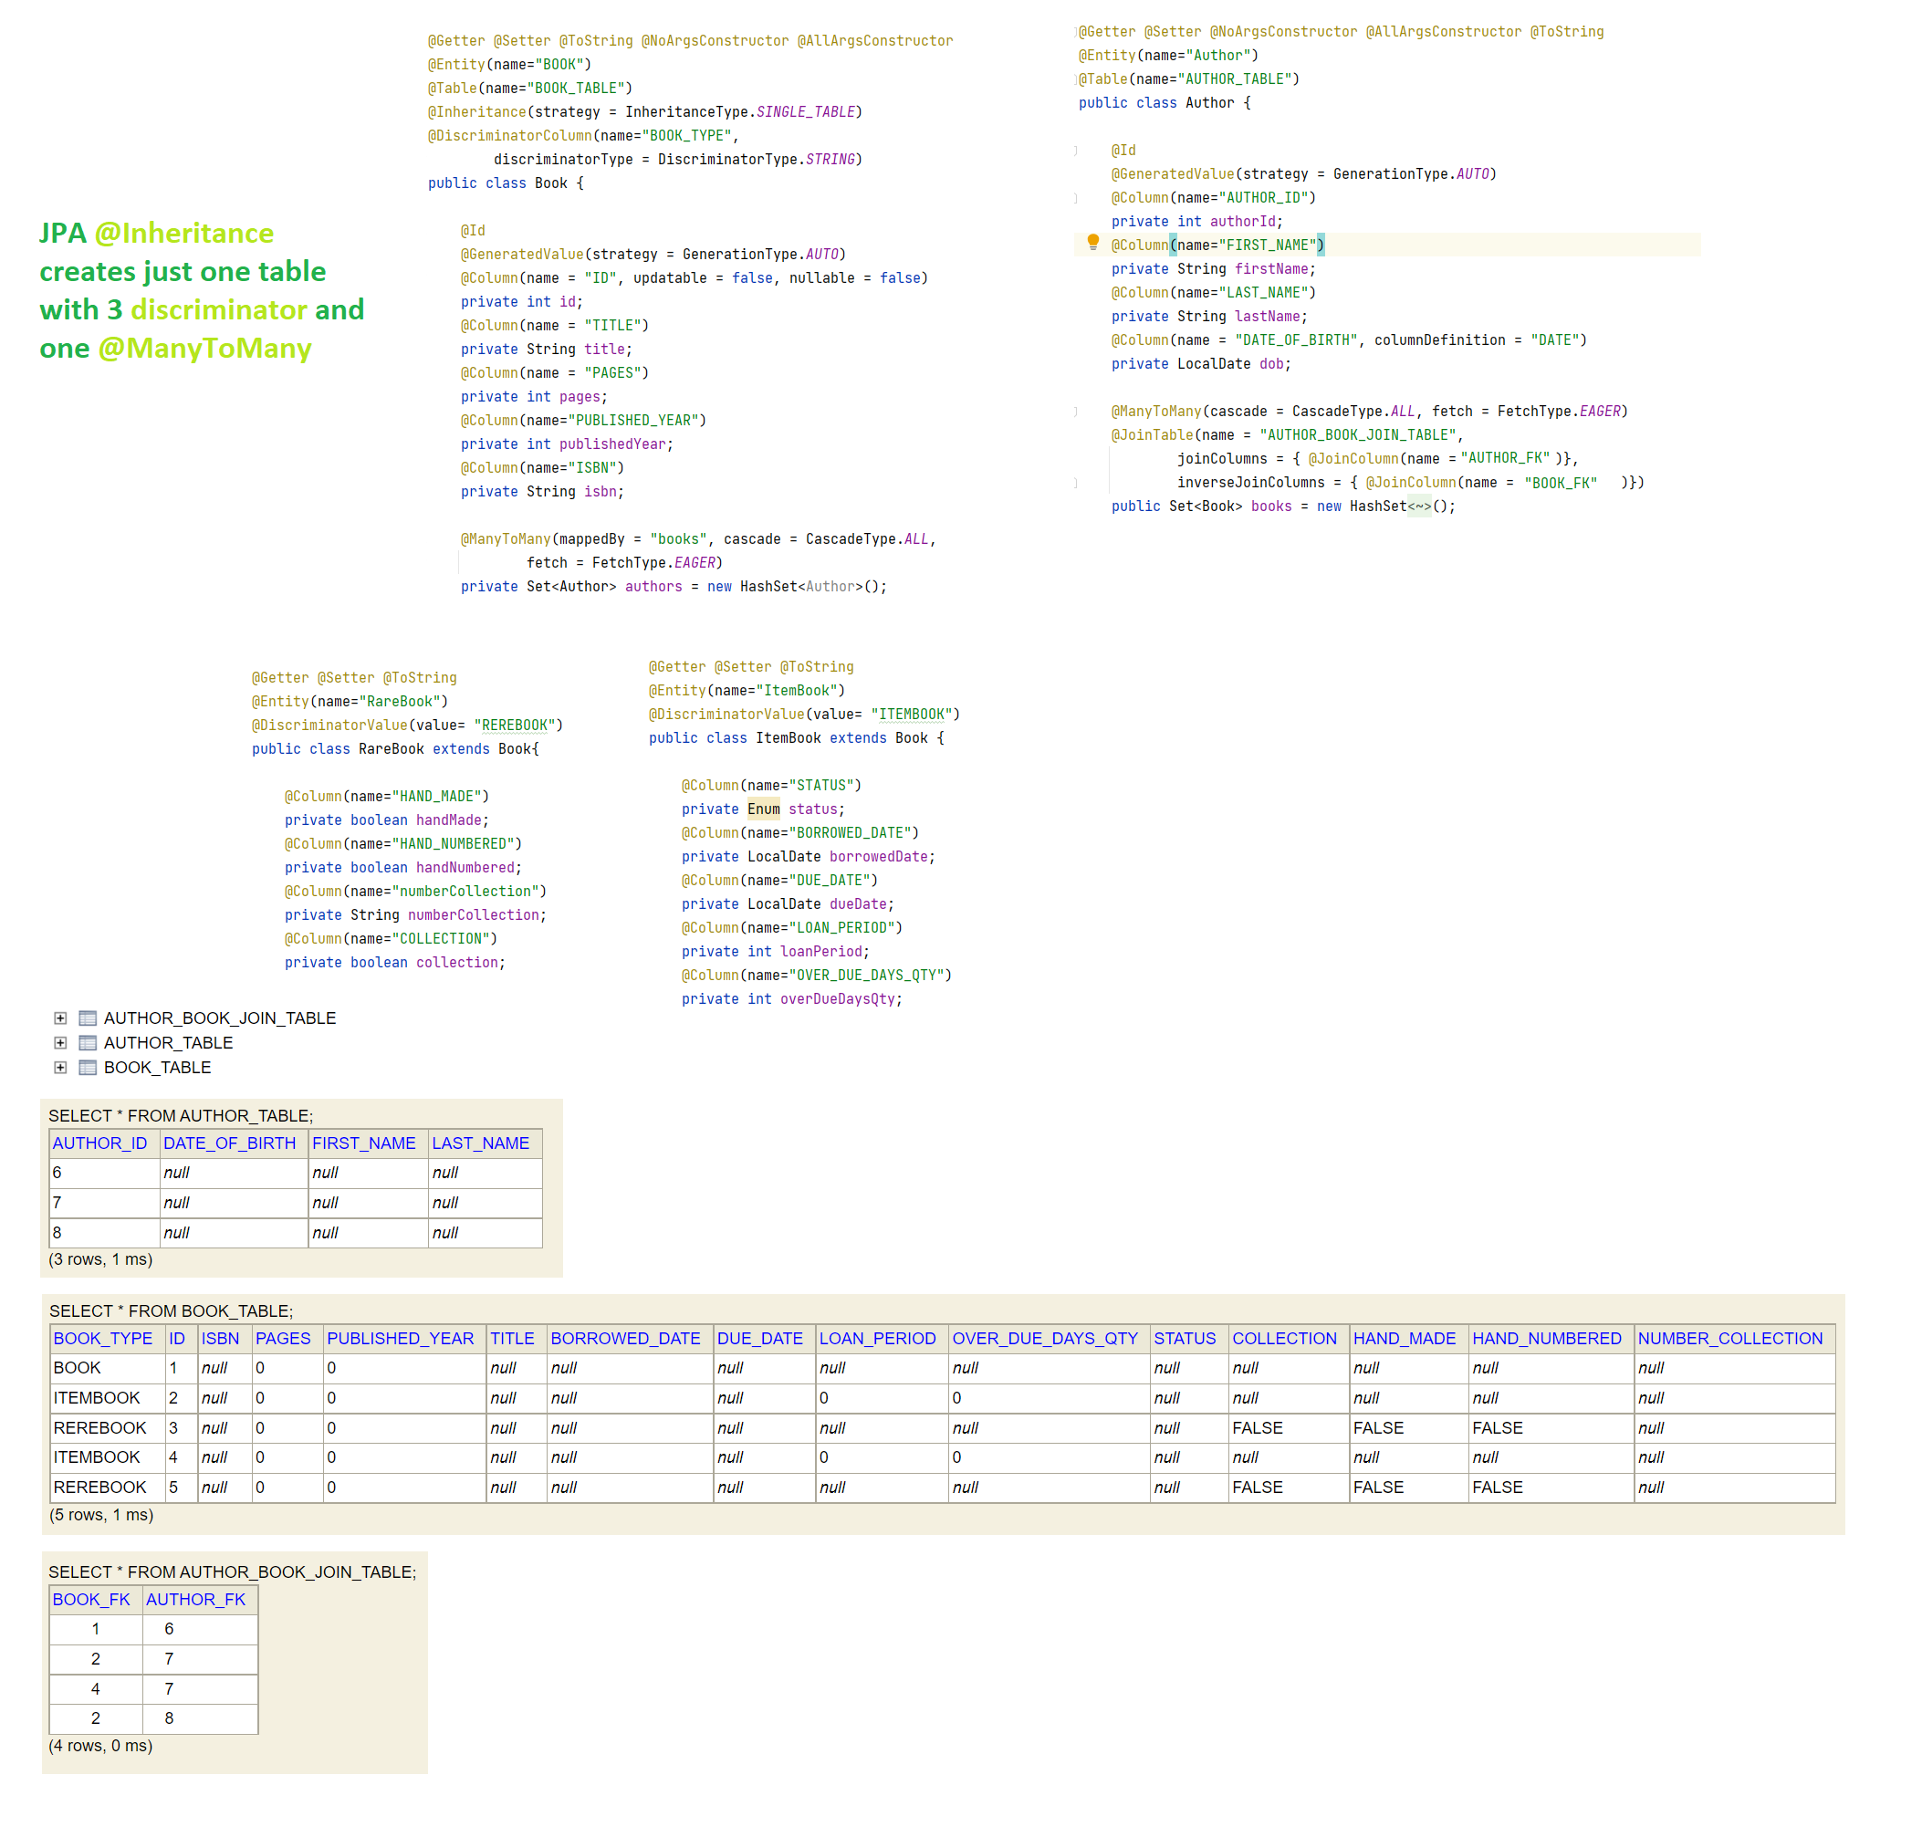Click the OVER_DUE_DAYS_QTY column header
1922x1827 pixels.
click(x=1044, y=1338)
